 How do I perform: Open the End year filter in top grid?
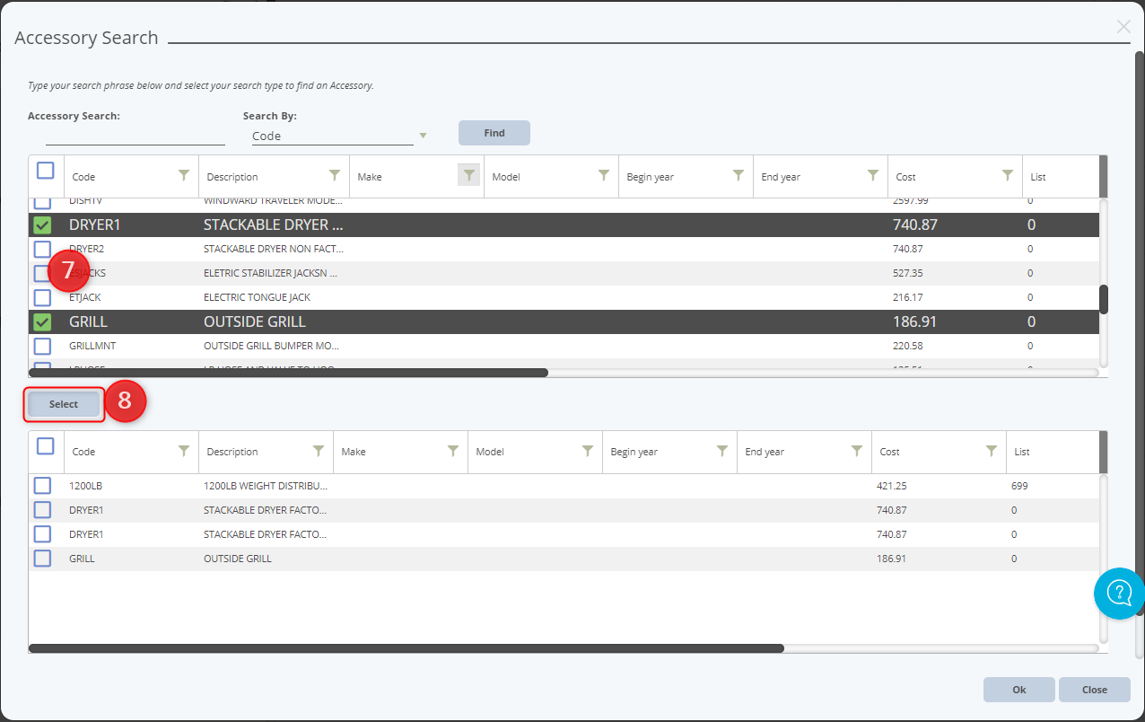872,176
